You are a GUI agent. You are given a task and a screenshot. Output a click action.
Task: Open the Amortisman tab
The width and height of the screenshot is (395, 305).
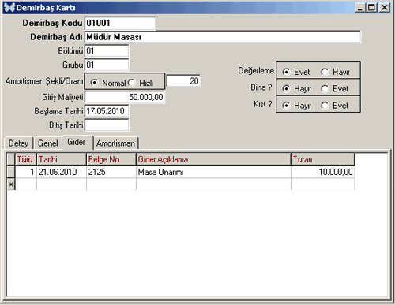tap(115, 143)
